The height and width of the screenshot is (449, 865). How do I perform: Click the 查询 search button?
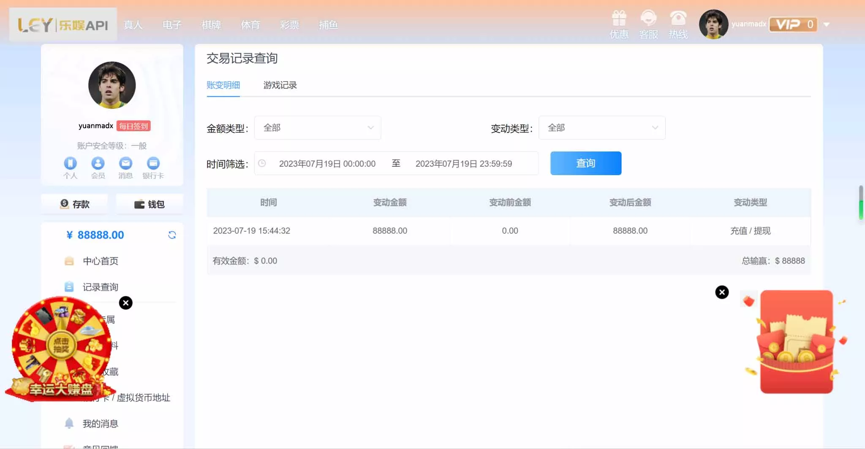click(x=585, y=163)
